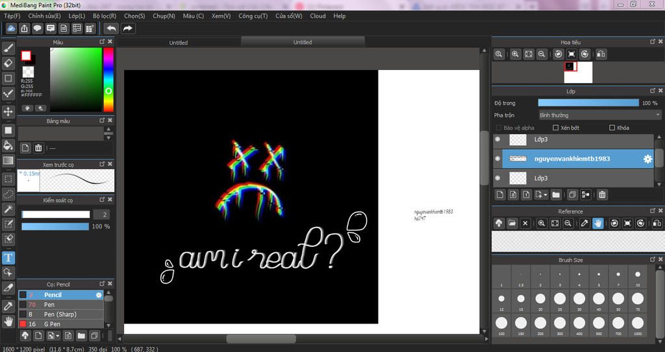Click the export/share icon in toolbar
Viewport: 665px width, 352px height.
24,29
